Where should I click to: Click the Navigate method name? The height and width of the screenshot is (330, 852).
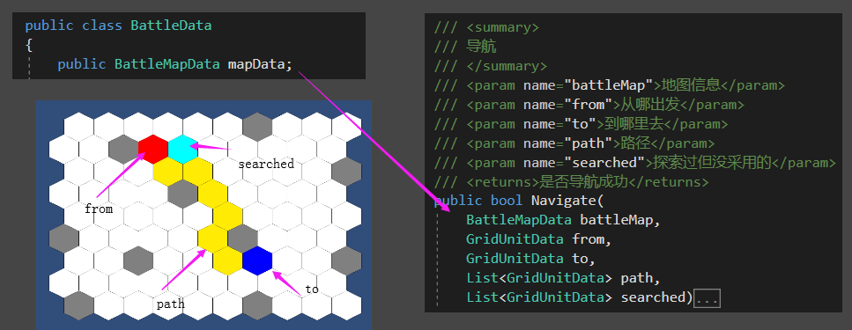564,201
